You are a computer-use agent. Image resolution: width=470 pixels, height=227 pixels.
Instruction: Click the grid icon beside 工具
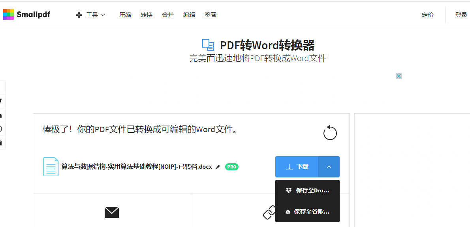tap(79, 15)
